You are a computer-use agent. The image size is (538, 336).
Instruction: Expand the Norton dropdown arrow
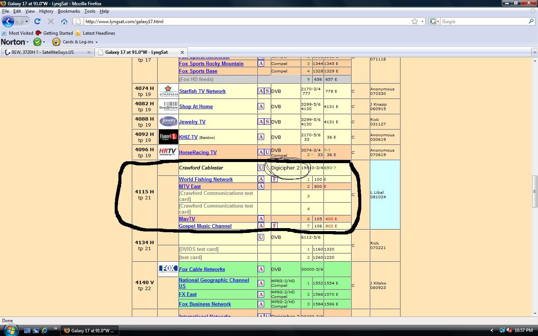[27, 42]
